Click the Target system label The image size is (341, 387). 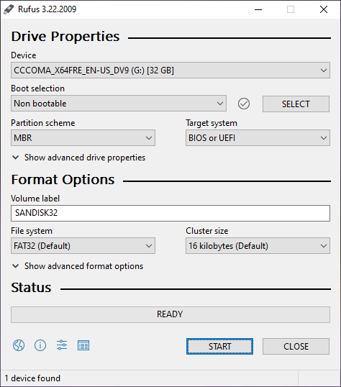click(x=212, y=123)
